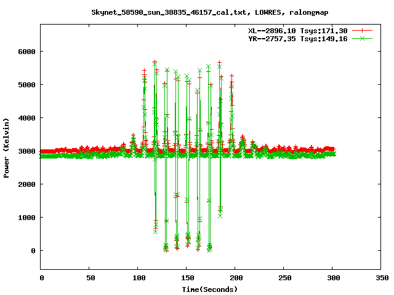The image size is (394, 295).
Task: Click the Power (Kelvin) axis label
Action: [x=7, y=148]
